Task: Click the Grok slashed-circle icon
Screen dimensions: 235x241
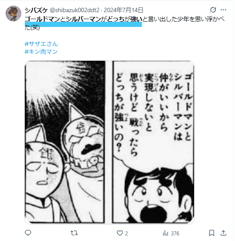Action: tap(213, 10)
